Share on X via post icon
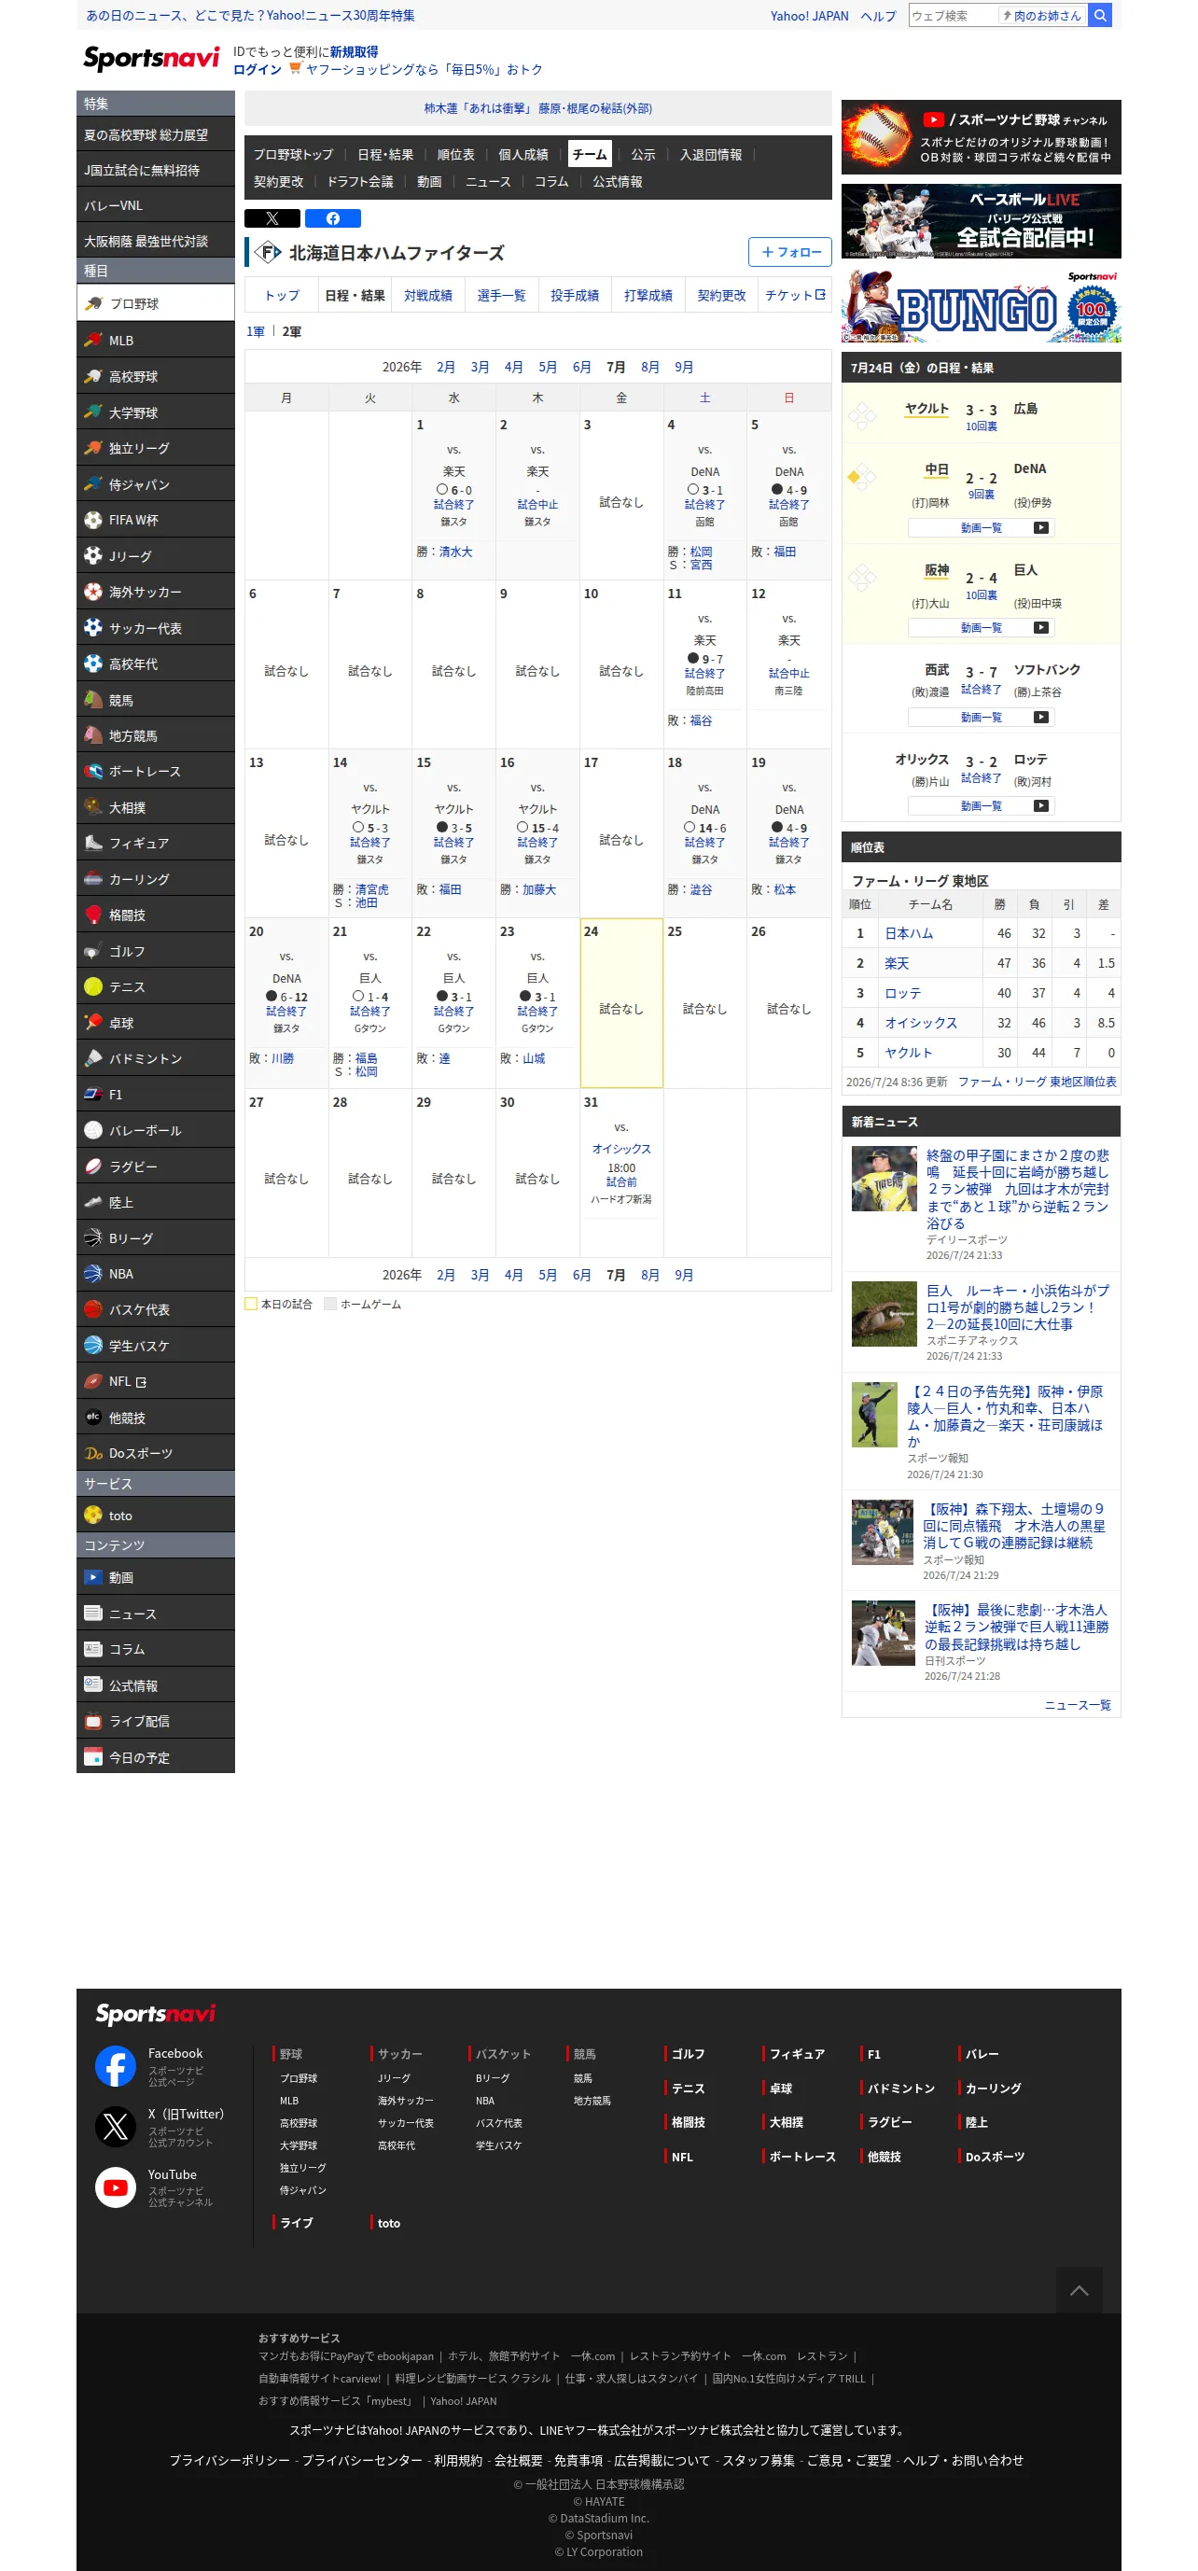 tap(272, 218)
